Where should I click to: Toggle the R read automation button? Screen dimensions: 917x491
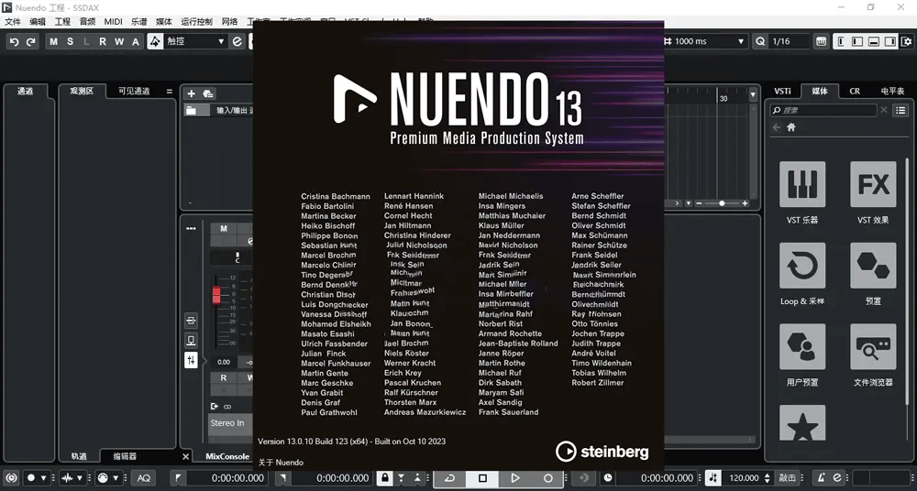103,41
